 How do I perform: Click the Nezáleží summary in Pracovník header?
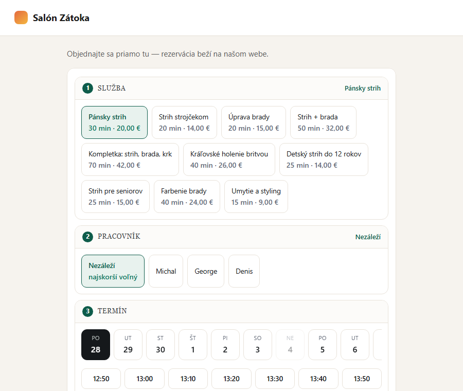coord(368,237)
